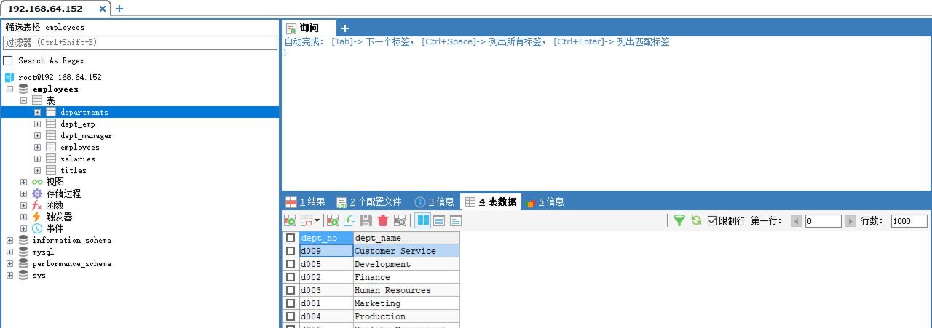This screenshot has height=328, width=932.
Task: Switch to grid view mode icon
Action: pos(422,220)
